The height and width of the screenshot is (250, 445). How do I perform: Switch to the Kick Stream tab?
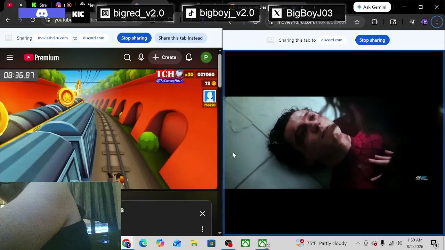click(x=39, y=5)
